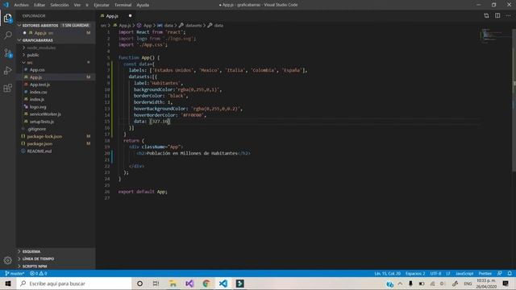Click the network icon in system tray
This screenshot has height=290, width=516.
tap(432, 284)
